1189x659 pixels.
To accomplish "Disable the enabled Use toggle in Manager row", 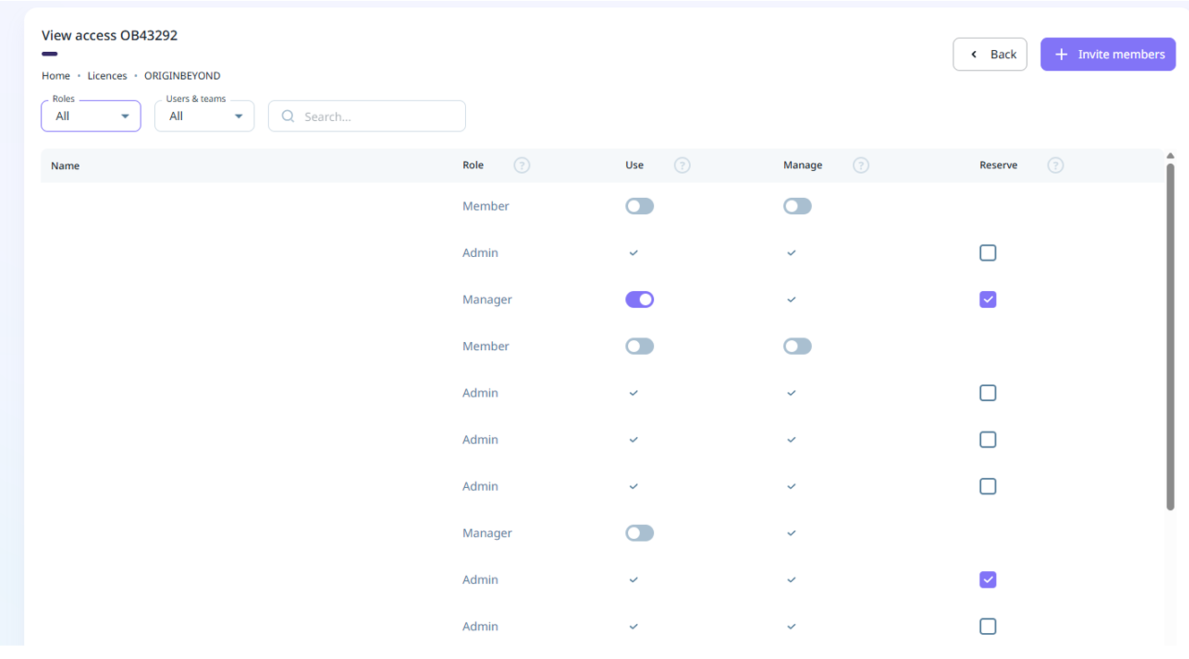I will pos(639,300).
